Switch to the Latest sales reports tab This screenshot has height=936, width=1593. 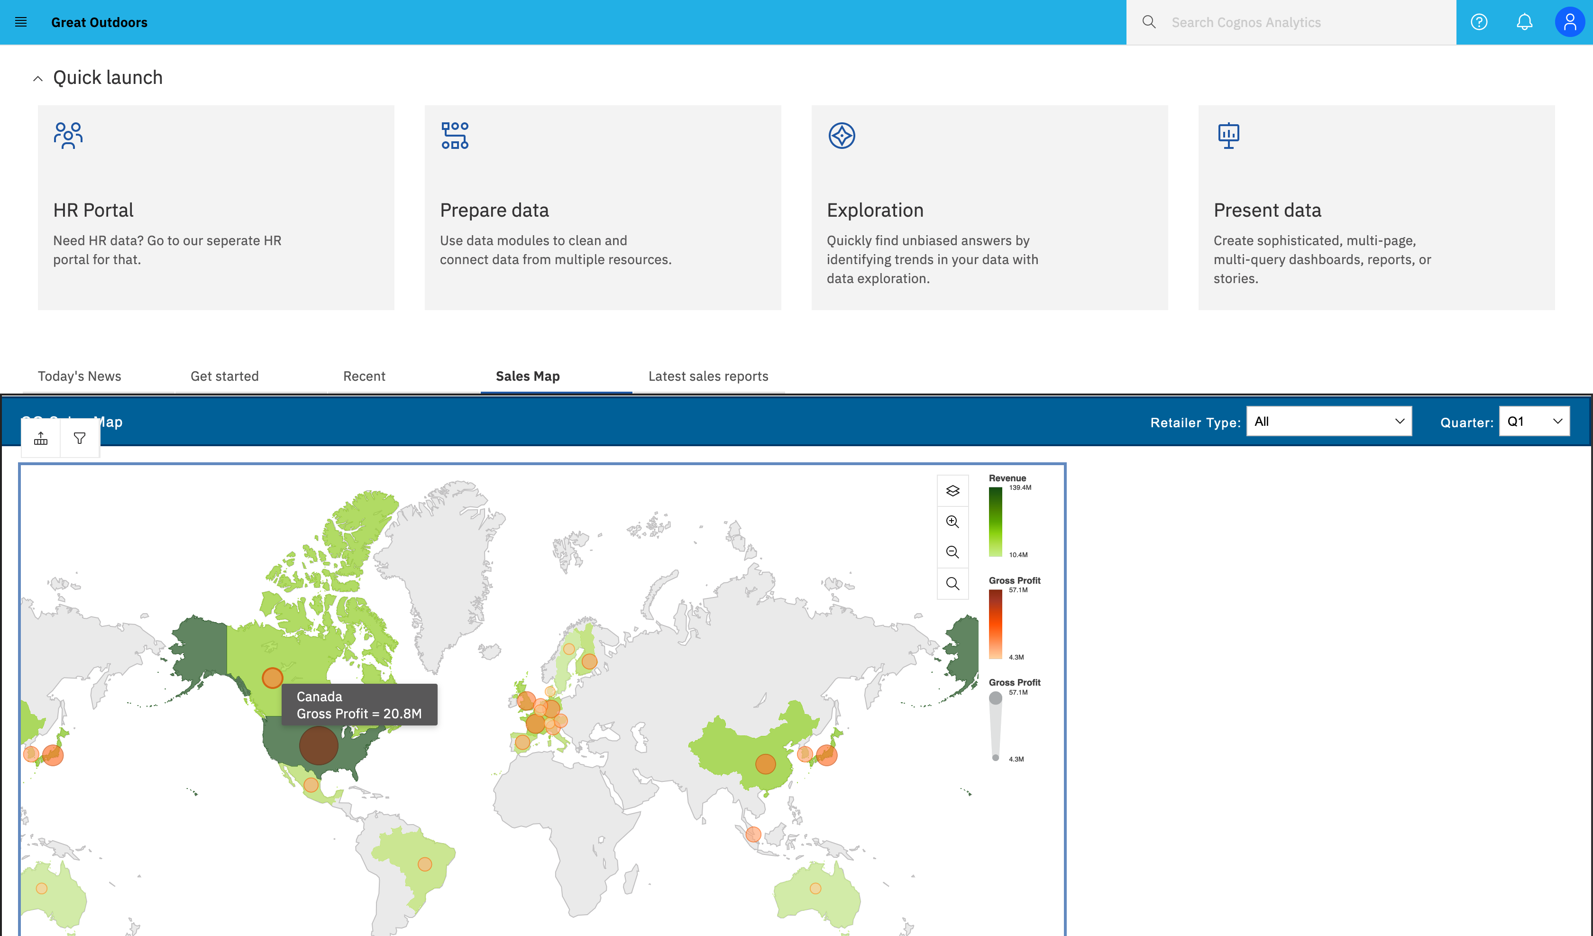tap(707, 376)
